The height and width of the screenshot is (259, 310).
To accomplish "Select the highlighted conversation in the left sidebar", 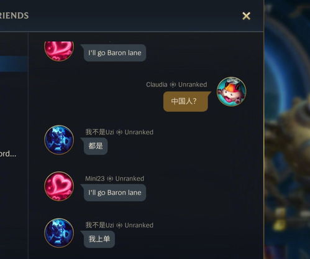I will click(14, 64).
